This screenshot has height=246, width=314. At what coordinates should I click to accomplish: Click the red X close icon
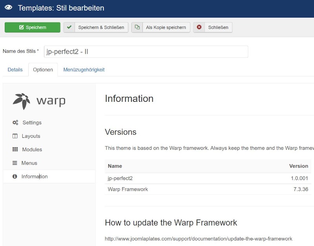click(199, 27)
